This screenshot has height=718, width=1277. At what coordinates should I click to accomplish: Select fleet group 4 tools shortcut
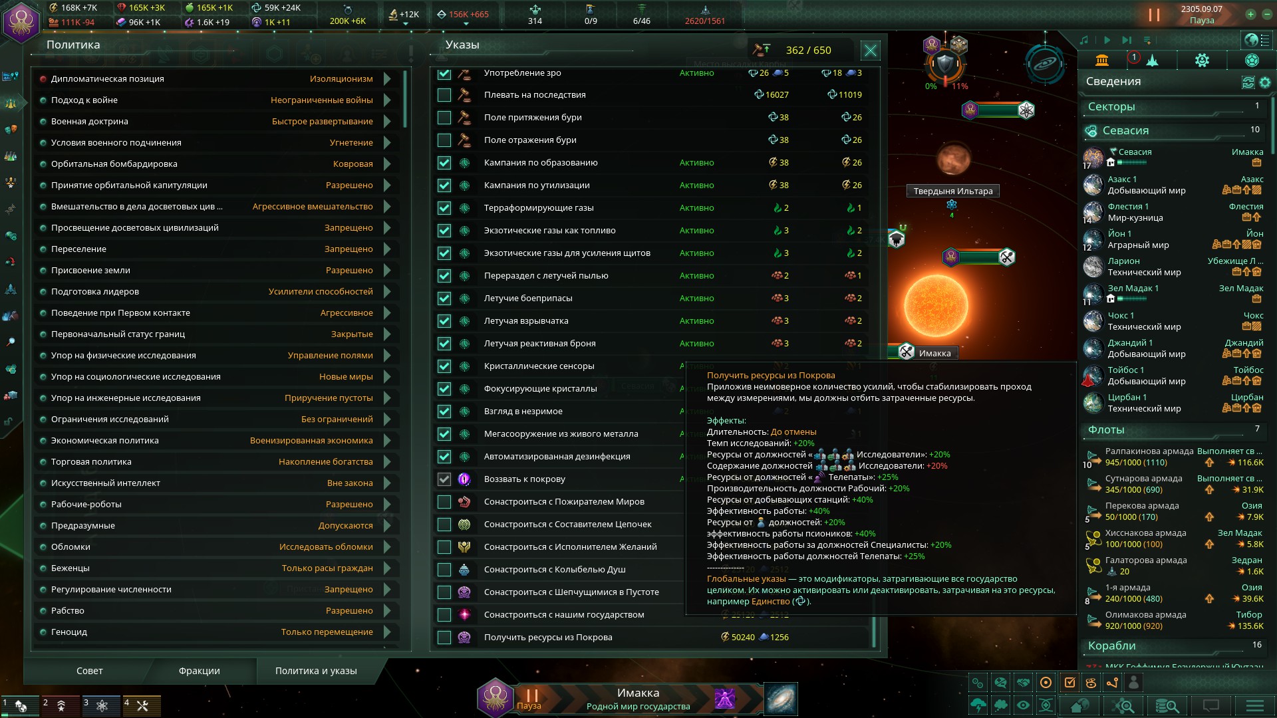(140, 705)
